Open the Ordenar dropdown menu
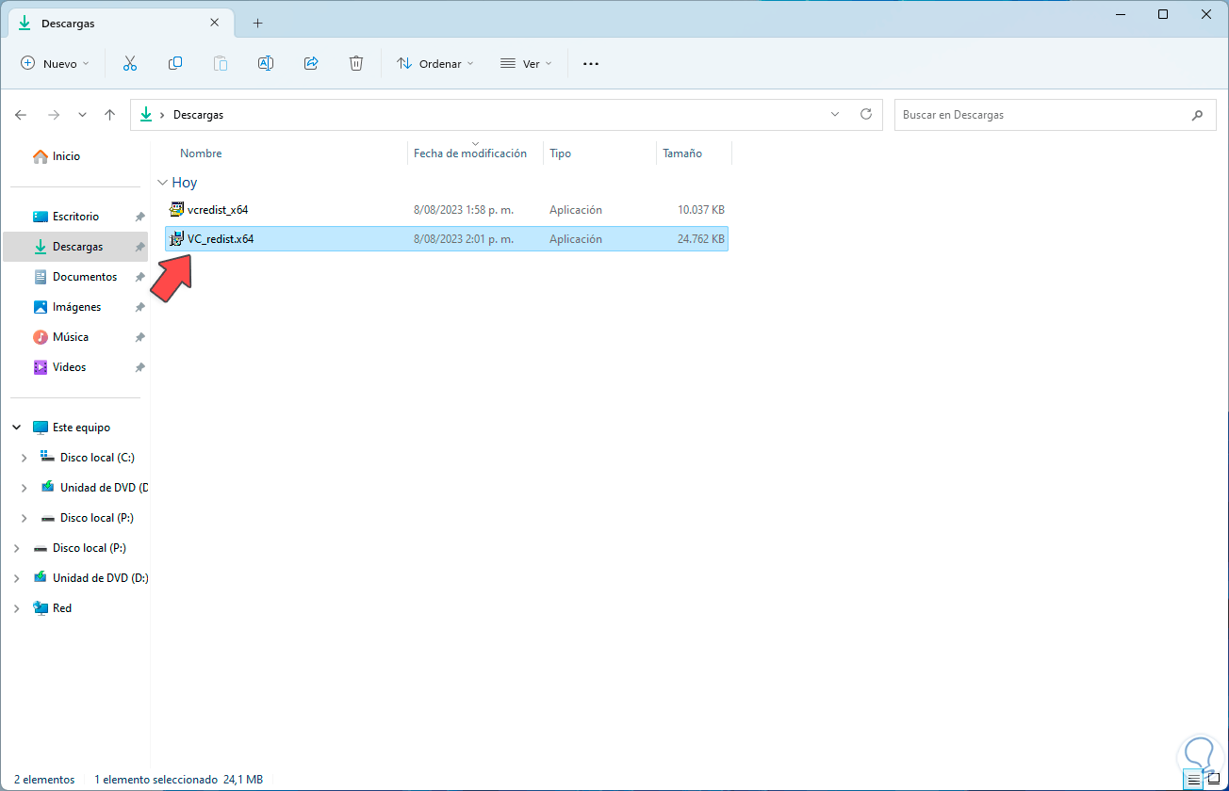This screenshot has width=1229, height=791. tap(435, 64)
